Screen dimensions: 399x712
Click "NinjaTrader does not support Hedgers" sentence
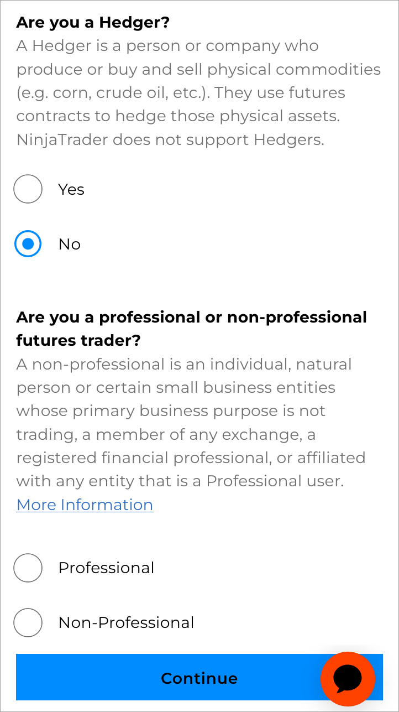pyautogui.click(x=170, y=139)
